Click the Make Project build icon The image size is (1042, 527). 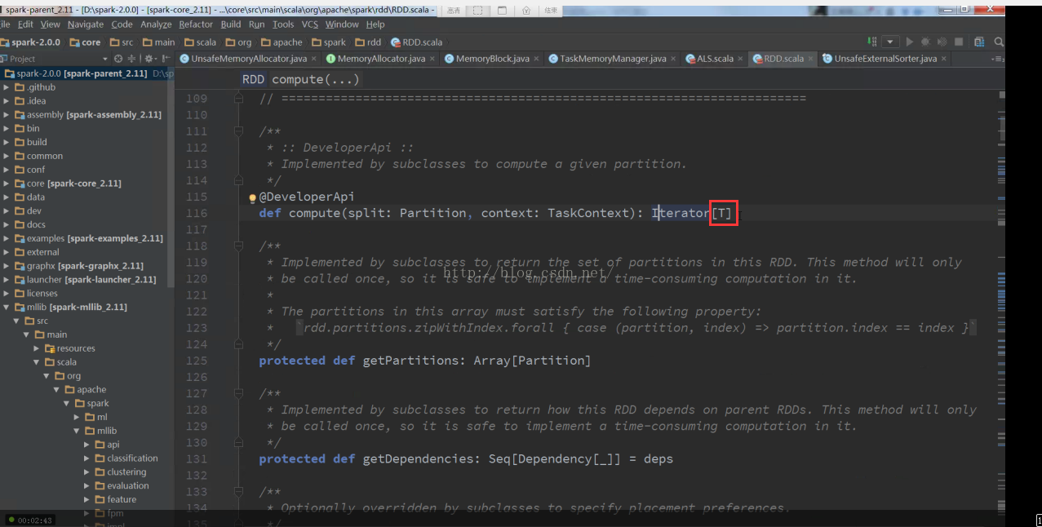point(871,42)
